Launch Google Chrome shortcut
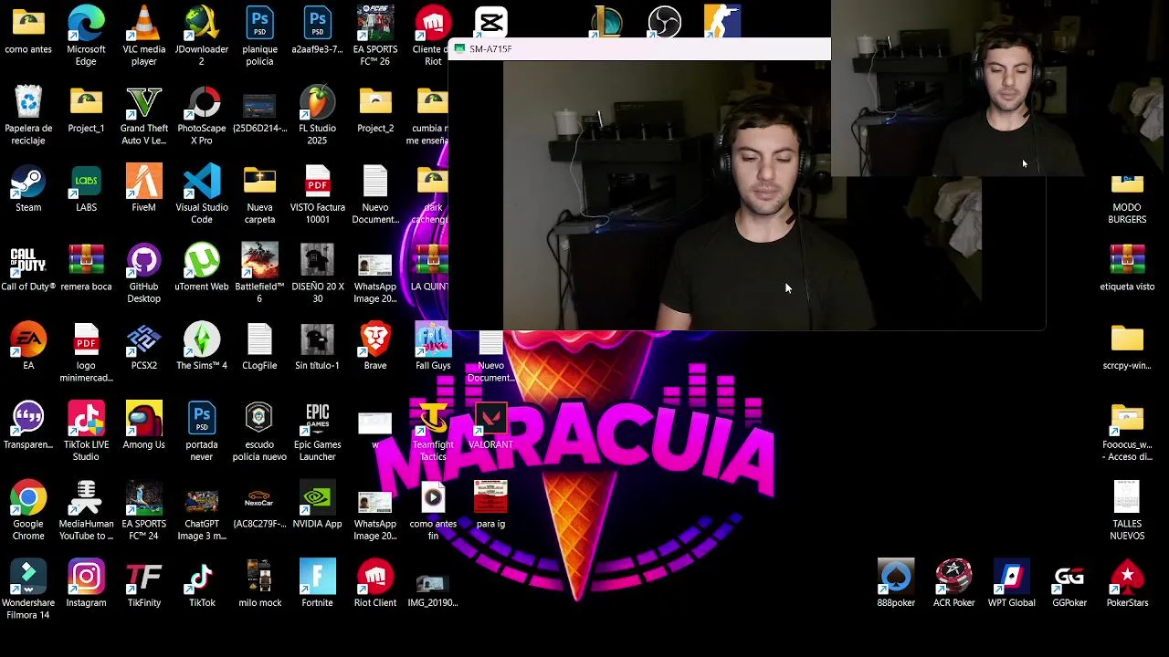 (x=28, y=510)
